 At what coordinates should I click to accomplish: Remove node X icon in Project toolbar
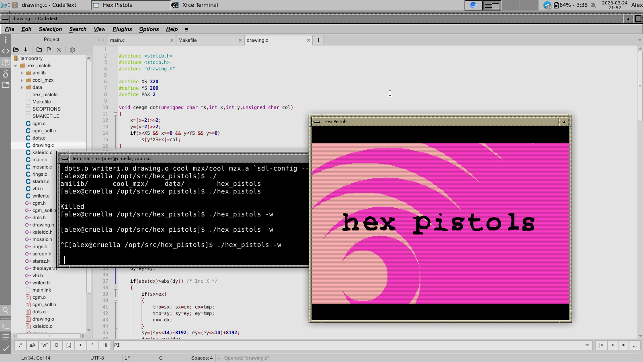click(59, 50)
